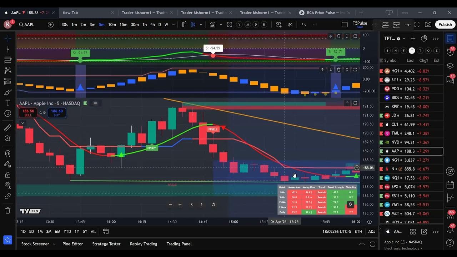457x257 pixels.
Task: Click the remove objects trash icon
Action: [x=8, y=211]
